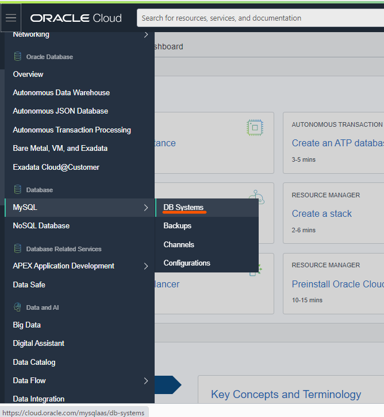Open NoSQL Database
Viewport: 384px width, 417px height.
pyautogui.click(x=41, y=226)
